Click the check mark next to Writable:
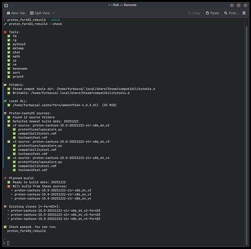Viewport: 251px width, 249px height. [x=9, y=93]
